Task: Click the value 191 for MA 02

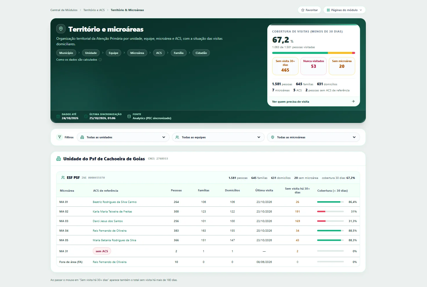Action: tap(297, 212)
